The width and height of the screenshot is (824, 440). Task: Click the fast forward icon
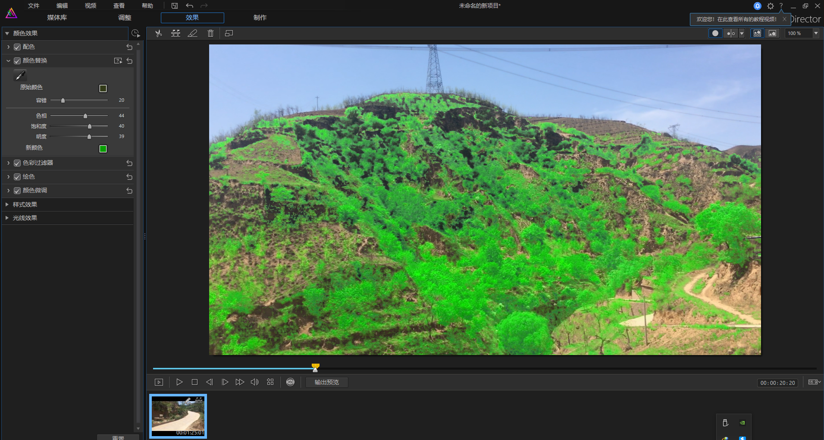(x=240, y=382)
